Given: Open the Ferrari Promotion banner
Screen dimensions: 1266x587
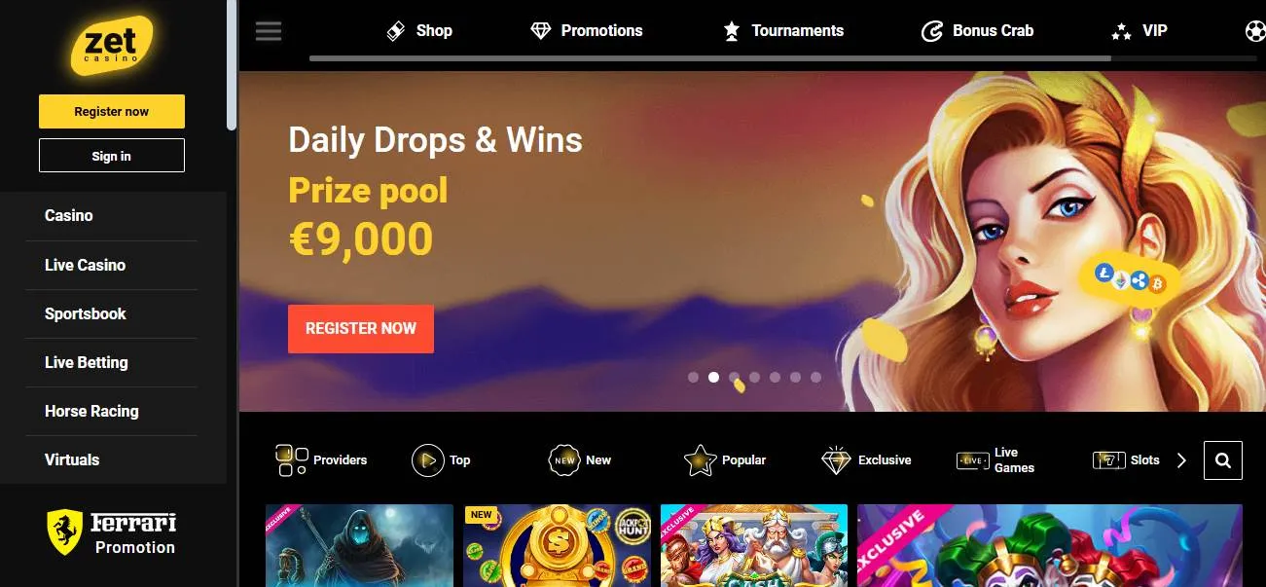Looking at the screenshot, I should (x=113, y=533).
